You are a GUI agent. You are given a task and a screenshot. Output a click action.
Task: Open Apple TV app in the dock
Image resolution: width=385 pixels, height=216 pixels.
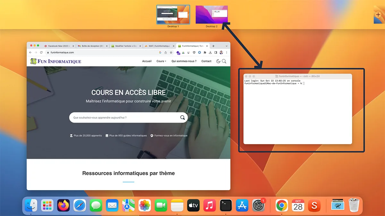pyautogui.click(x=193, y=205)
